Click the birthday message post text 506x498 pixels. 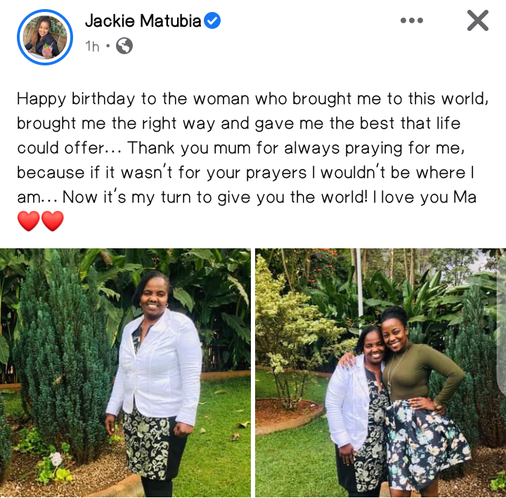tap(253, 148)
